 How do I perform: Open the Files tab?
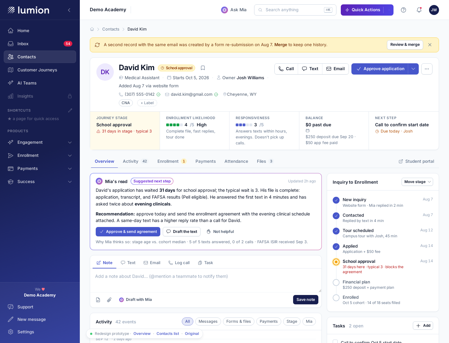point(265,161)
